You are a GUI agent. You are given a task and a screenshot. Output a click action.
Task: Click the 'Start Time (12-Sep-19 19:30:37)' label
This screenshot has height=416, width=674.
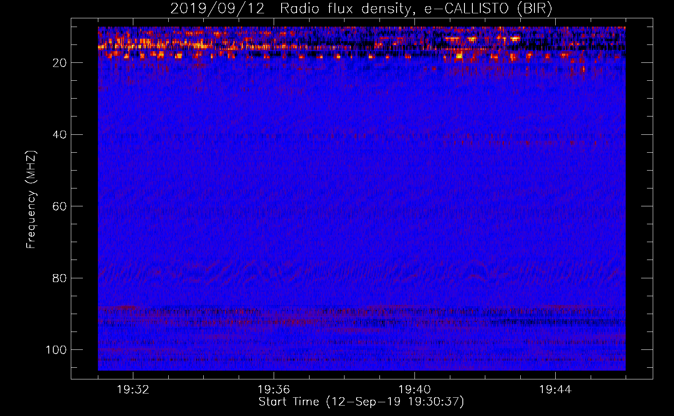click(361, 402)
